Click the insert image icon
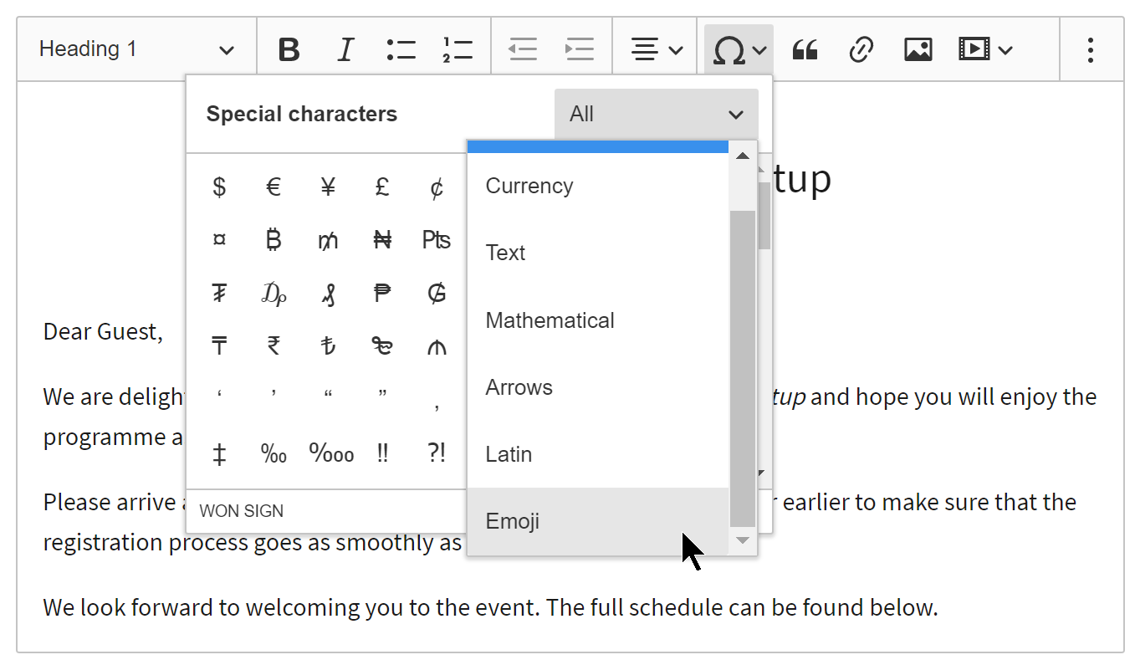The image size is (1135, 665). 918,49
